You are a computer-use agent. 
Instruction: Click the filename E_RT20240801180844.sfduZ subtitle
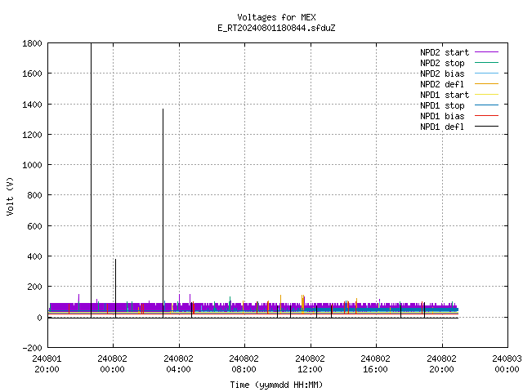[276, 28]
